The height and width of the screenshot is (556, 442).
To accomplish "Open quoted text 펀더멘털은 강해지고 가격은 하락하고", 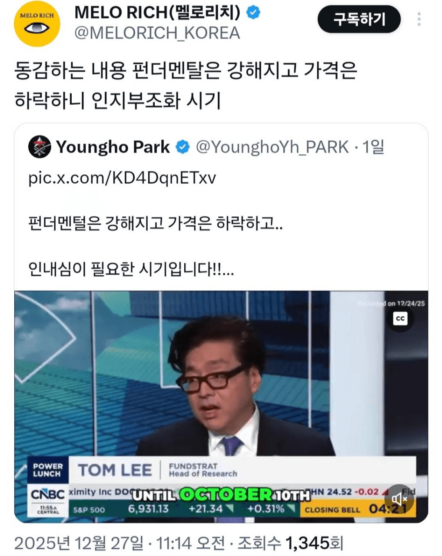I will 156,224.
